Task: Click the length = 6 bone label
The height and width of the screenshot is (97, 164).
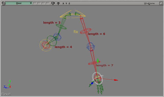Action: coord(96,34)
